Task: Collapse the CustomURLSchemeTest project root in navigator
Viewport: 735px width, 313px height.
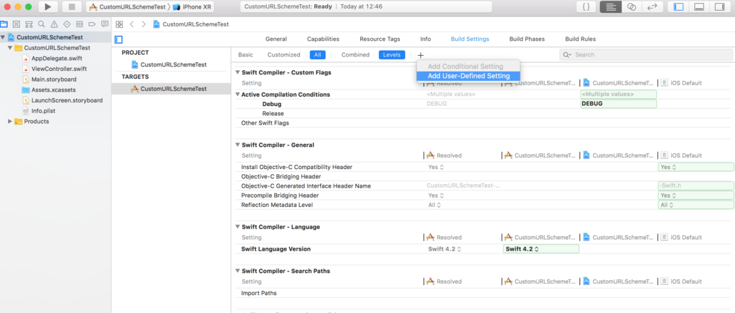Action: pyautogui.click(x=4, y=37)
